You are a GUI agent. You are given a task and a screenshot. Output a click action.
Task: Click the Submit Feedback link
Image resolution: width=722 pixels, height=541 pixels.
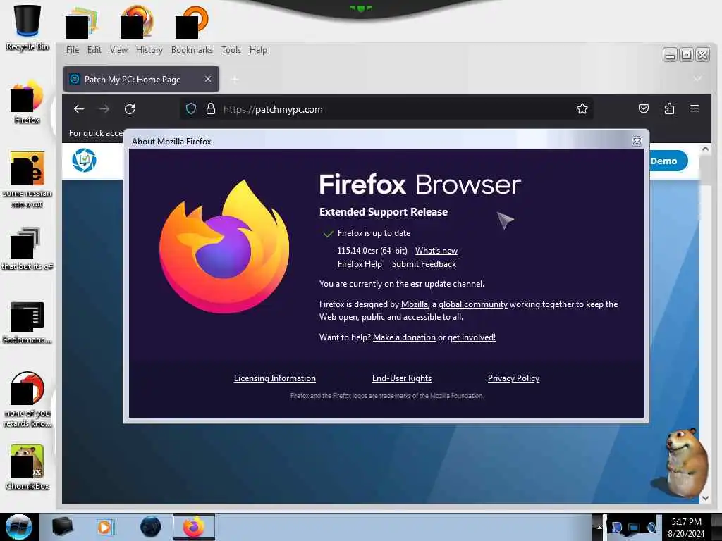424,264
